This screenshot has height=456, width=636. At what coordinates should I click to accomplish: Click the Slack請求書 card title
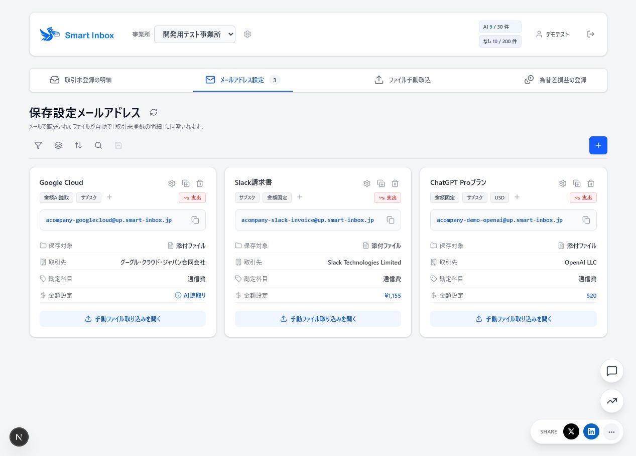pyautogui.click(x=253, y=182)
